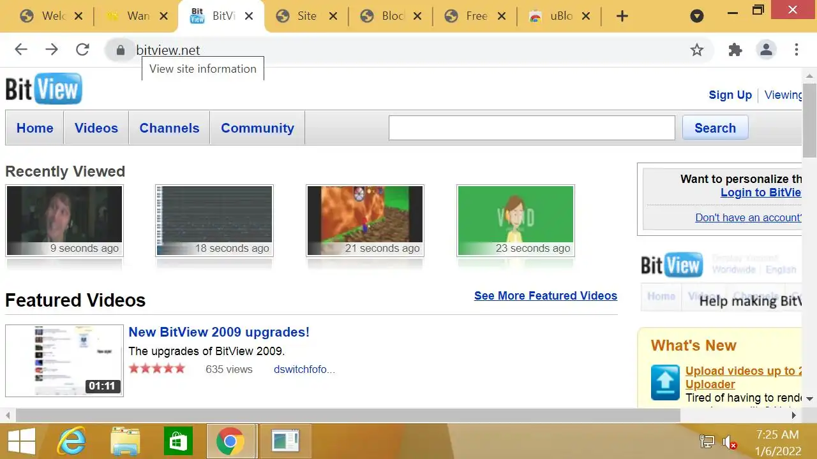Bookmark this page with star icon

pos(697,50)
